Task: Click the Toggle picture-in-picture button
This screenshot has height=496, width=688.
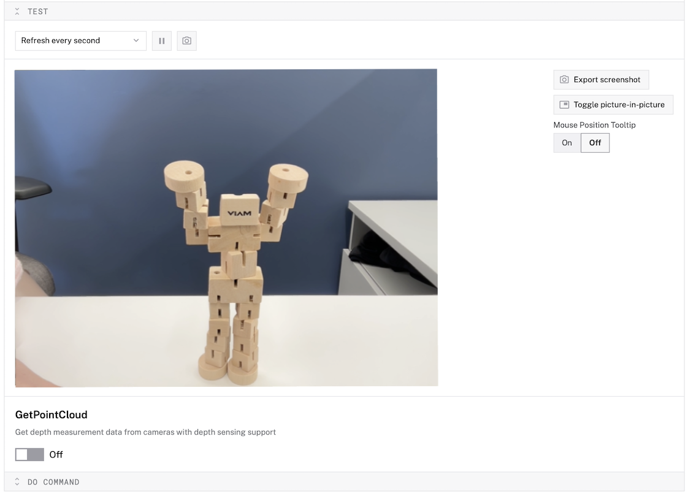Action: click(x=613, y=104)
